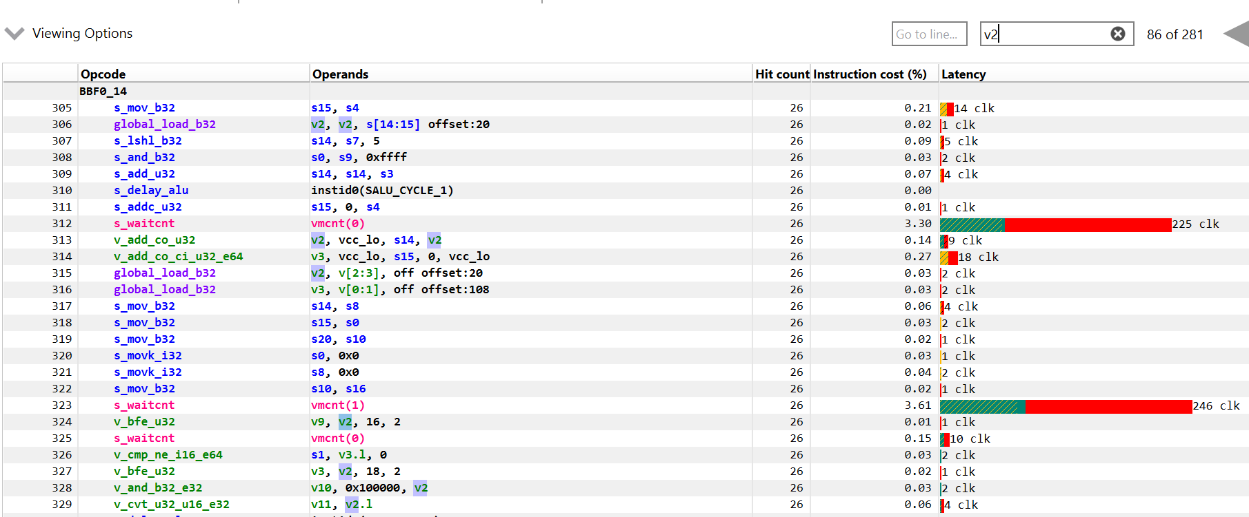
Task: Click the Latency column header
Action: (963, 74)
